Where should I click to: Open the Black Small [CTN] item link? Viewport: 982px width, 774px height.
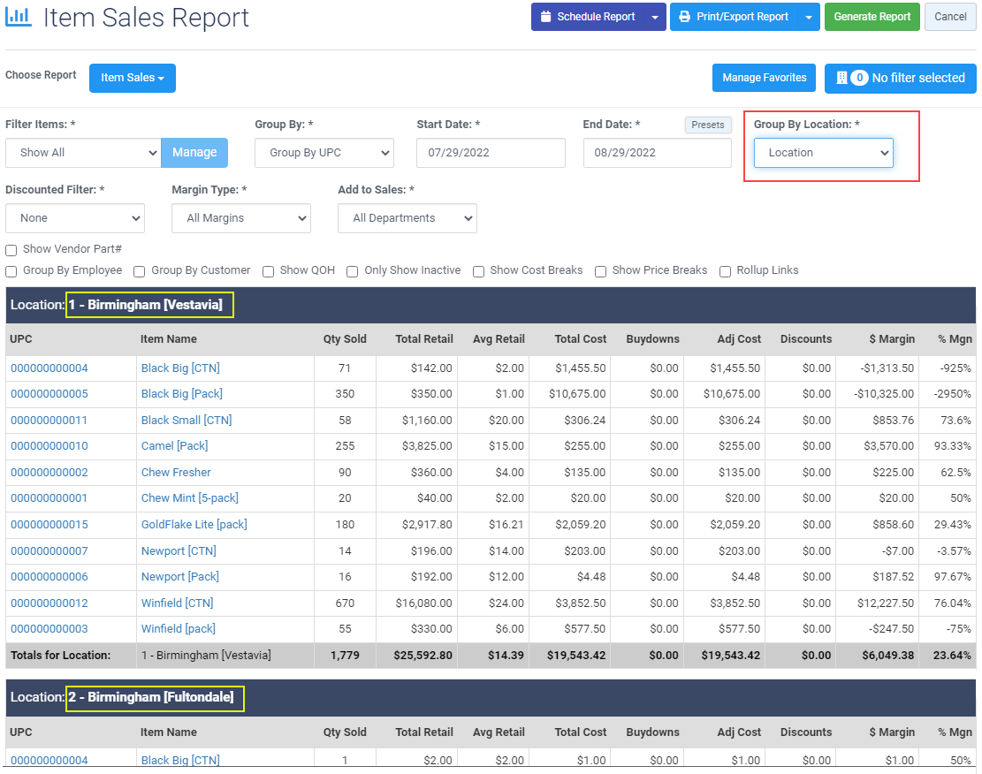coord(187,421)
